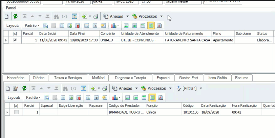This screenshot has height=138, width=275.
Task: Check the IRMANDADE HOSPIT... row checkbox
Action: pyautogui.click(x=16, y=112)
